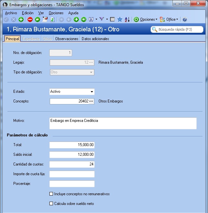Click the Nro. de obligación field
The height and width of the screenshot is (213, 208).
click(61, 53)
